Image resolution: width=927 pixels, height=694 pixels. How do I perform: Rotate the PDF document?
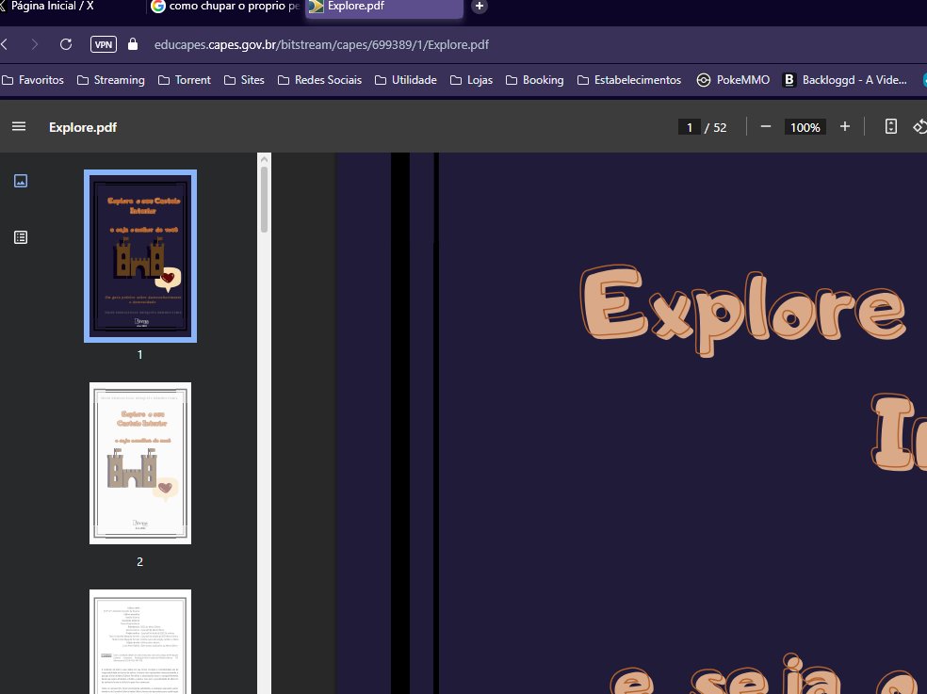(x=919, y=126)
